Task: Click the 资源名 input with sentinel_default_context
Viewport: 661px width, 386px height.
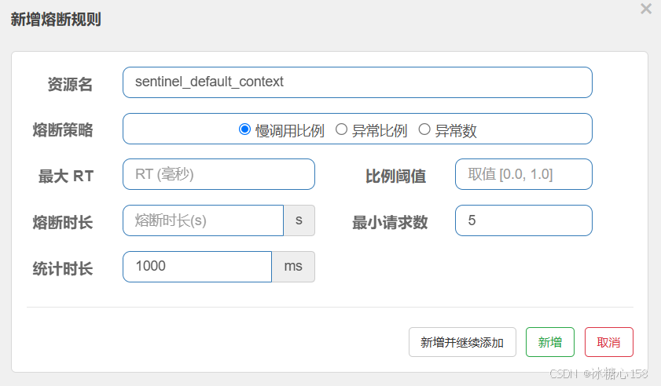Action: coord(357,82)
